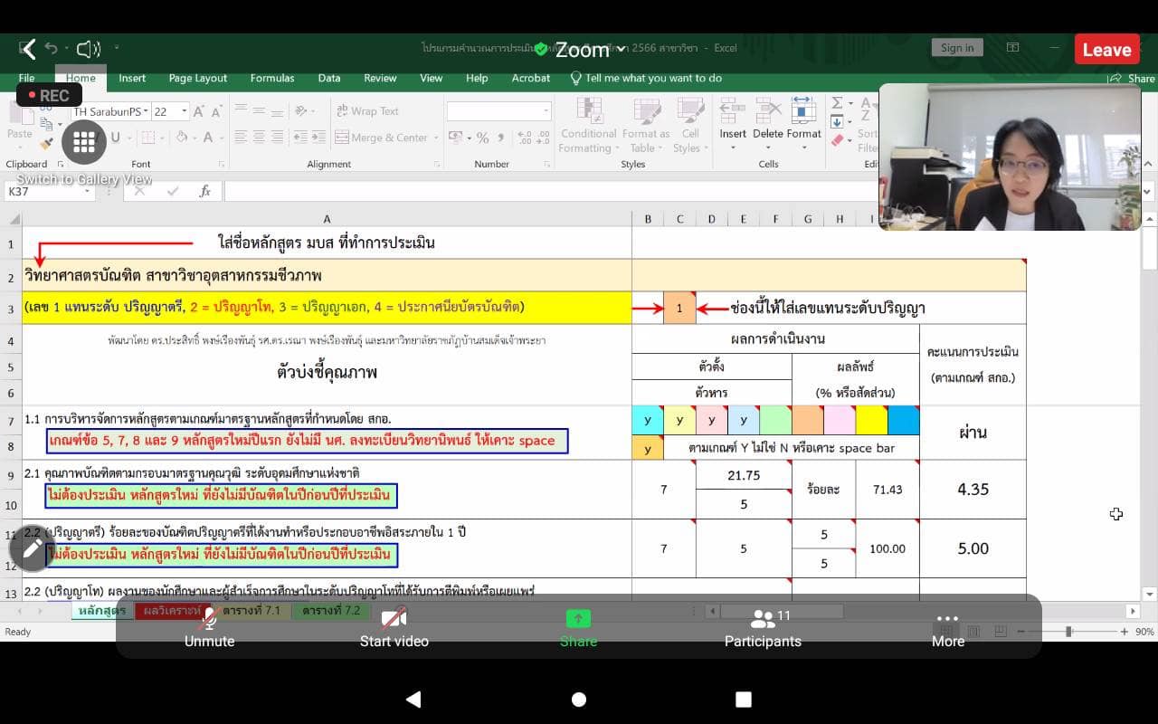1158x724 pixels.
Task: Click the Percent Style icon
Action: coord(482,138)
